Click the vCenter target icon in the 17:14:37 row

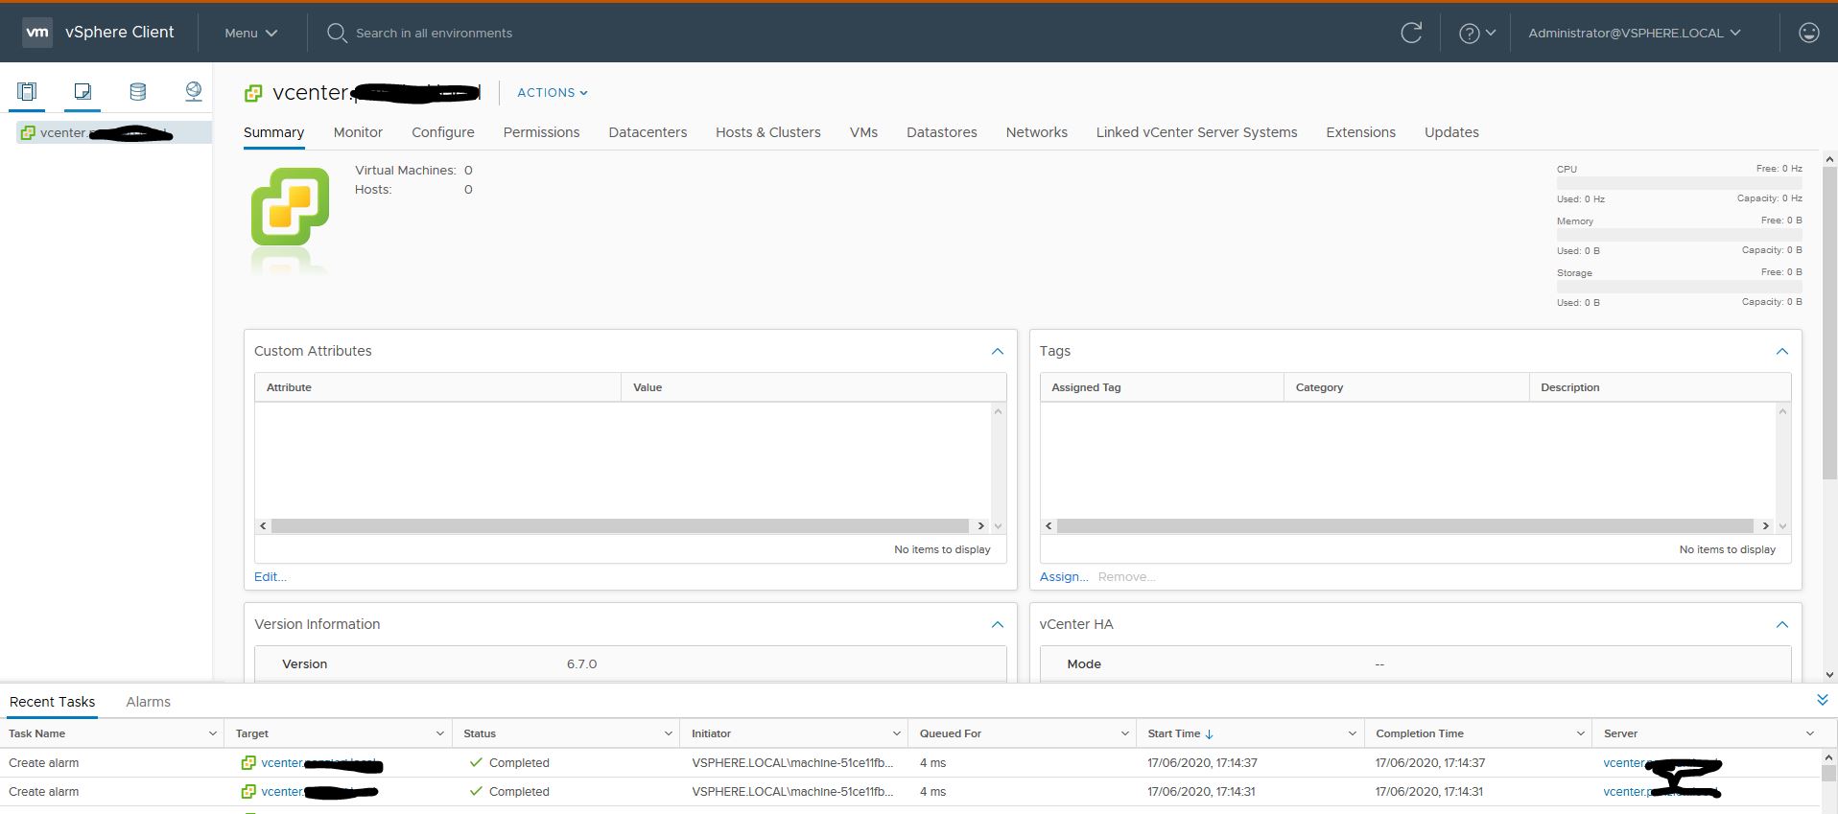[248, 762]
